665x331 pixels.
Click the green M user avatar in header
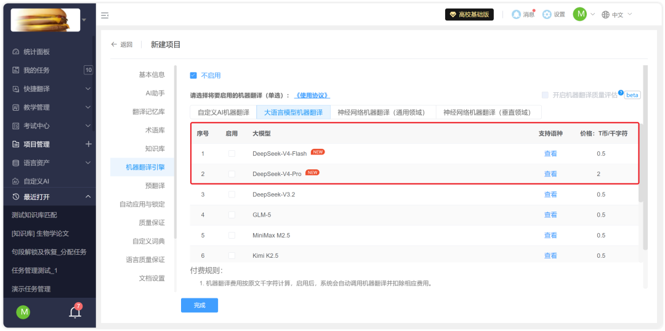point(580,14)
